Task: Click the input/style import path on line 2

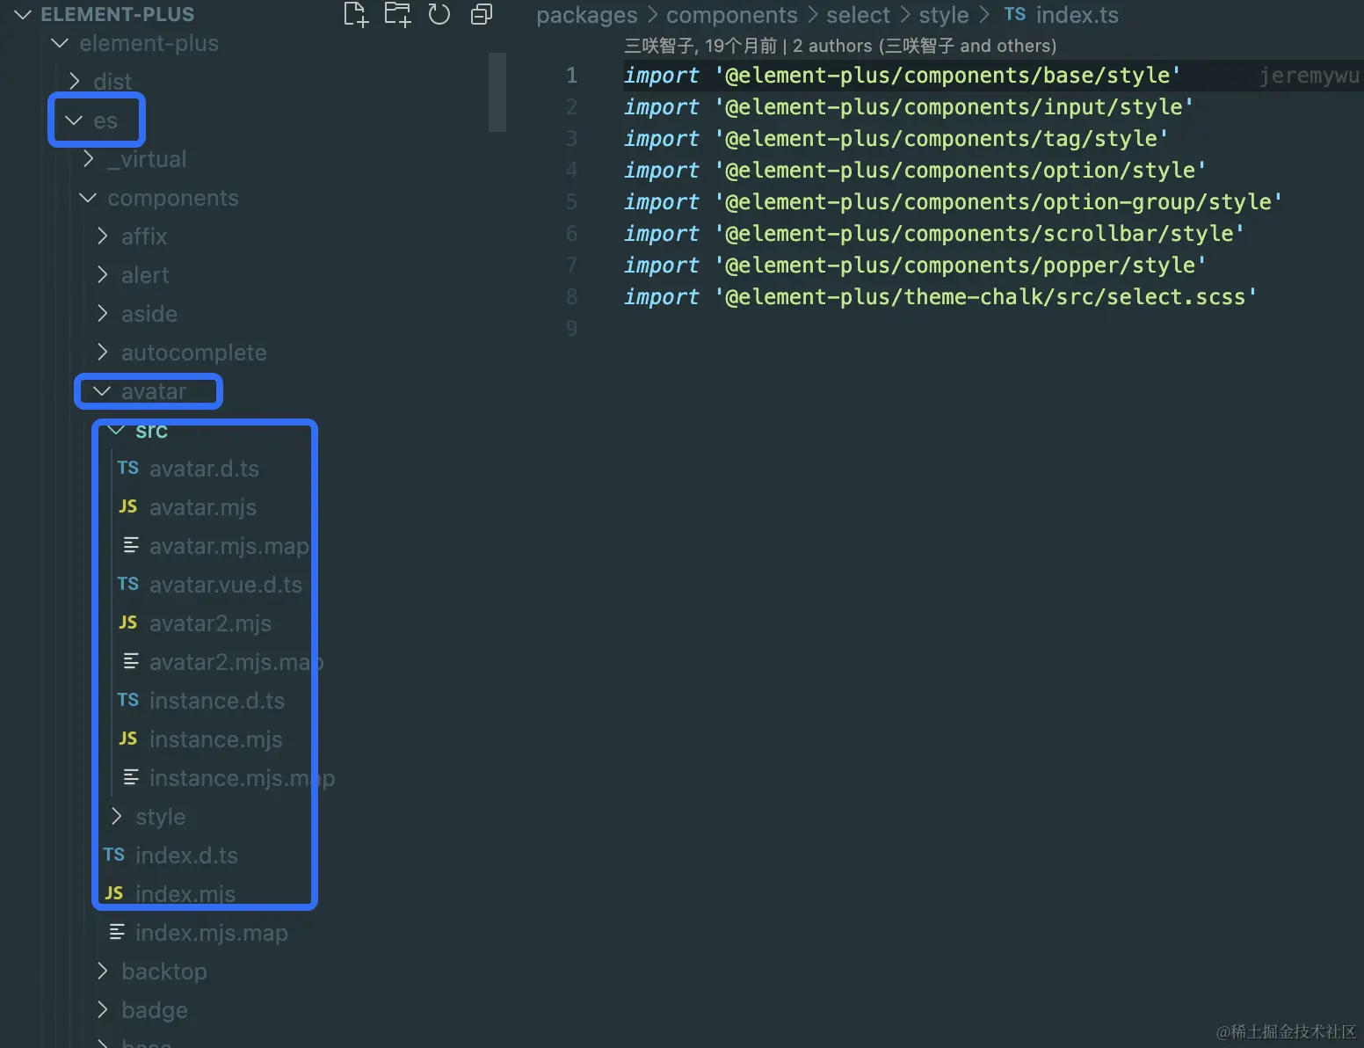Action: coord(954,107)
